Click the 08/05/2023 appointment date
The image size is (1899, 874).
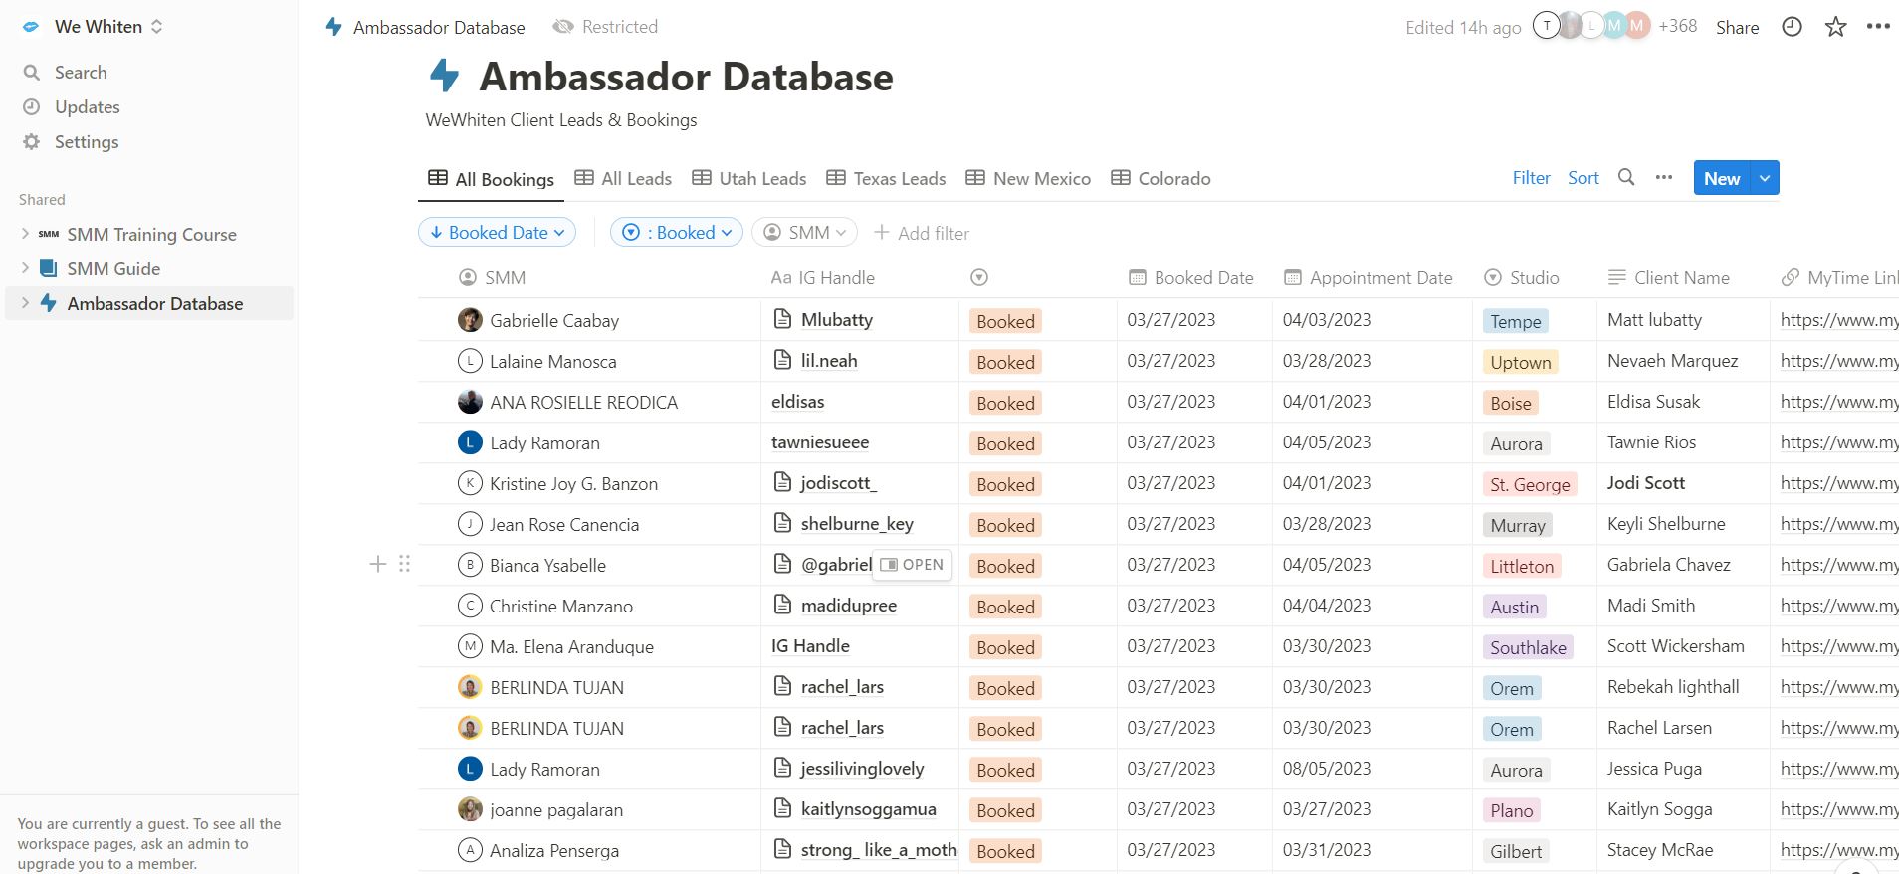1327,769
